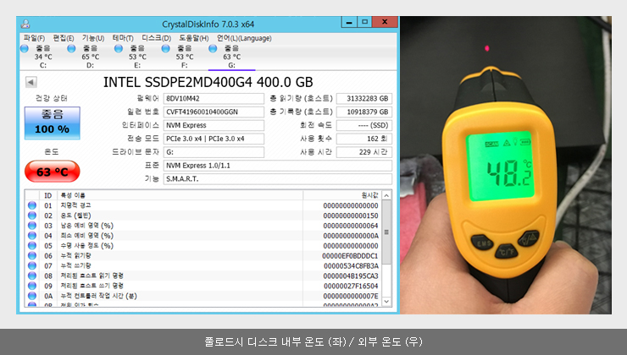This screenshot has height=355, width=627.
Task: Click status orb of attribute 08 row
Action: [32, 276]
